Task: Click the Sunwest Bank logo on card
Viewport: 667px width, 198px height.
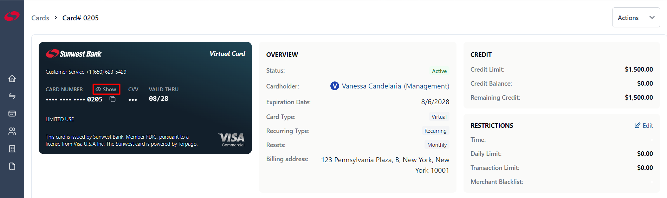Action: pos(73,54)
